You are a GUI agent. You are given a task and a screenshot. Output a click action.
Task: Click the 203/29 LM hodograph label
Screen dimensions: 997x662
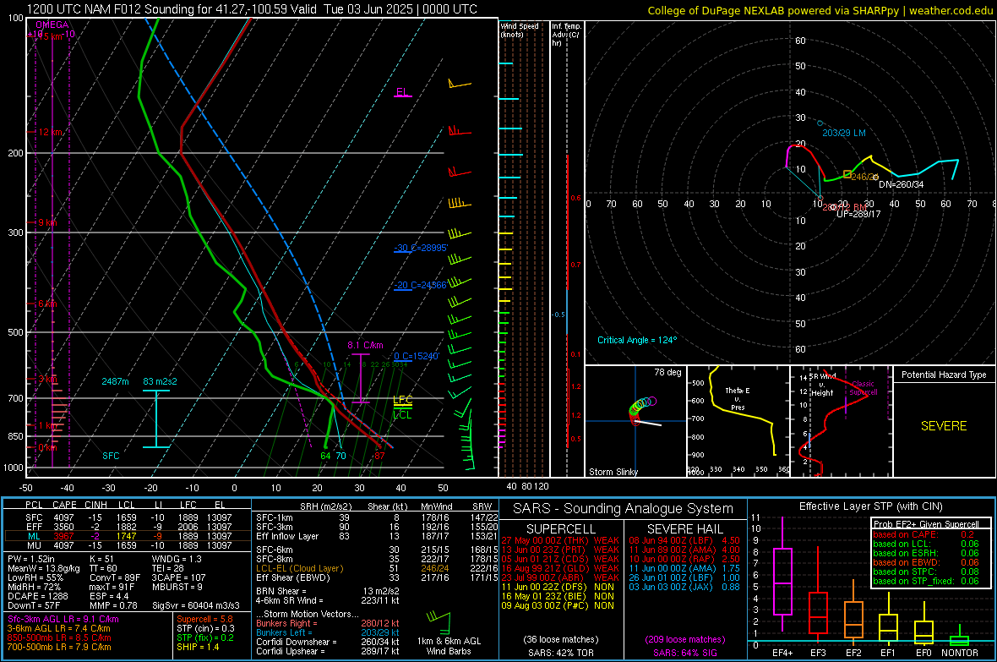(x=844, y=133)
